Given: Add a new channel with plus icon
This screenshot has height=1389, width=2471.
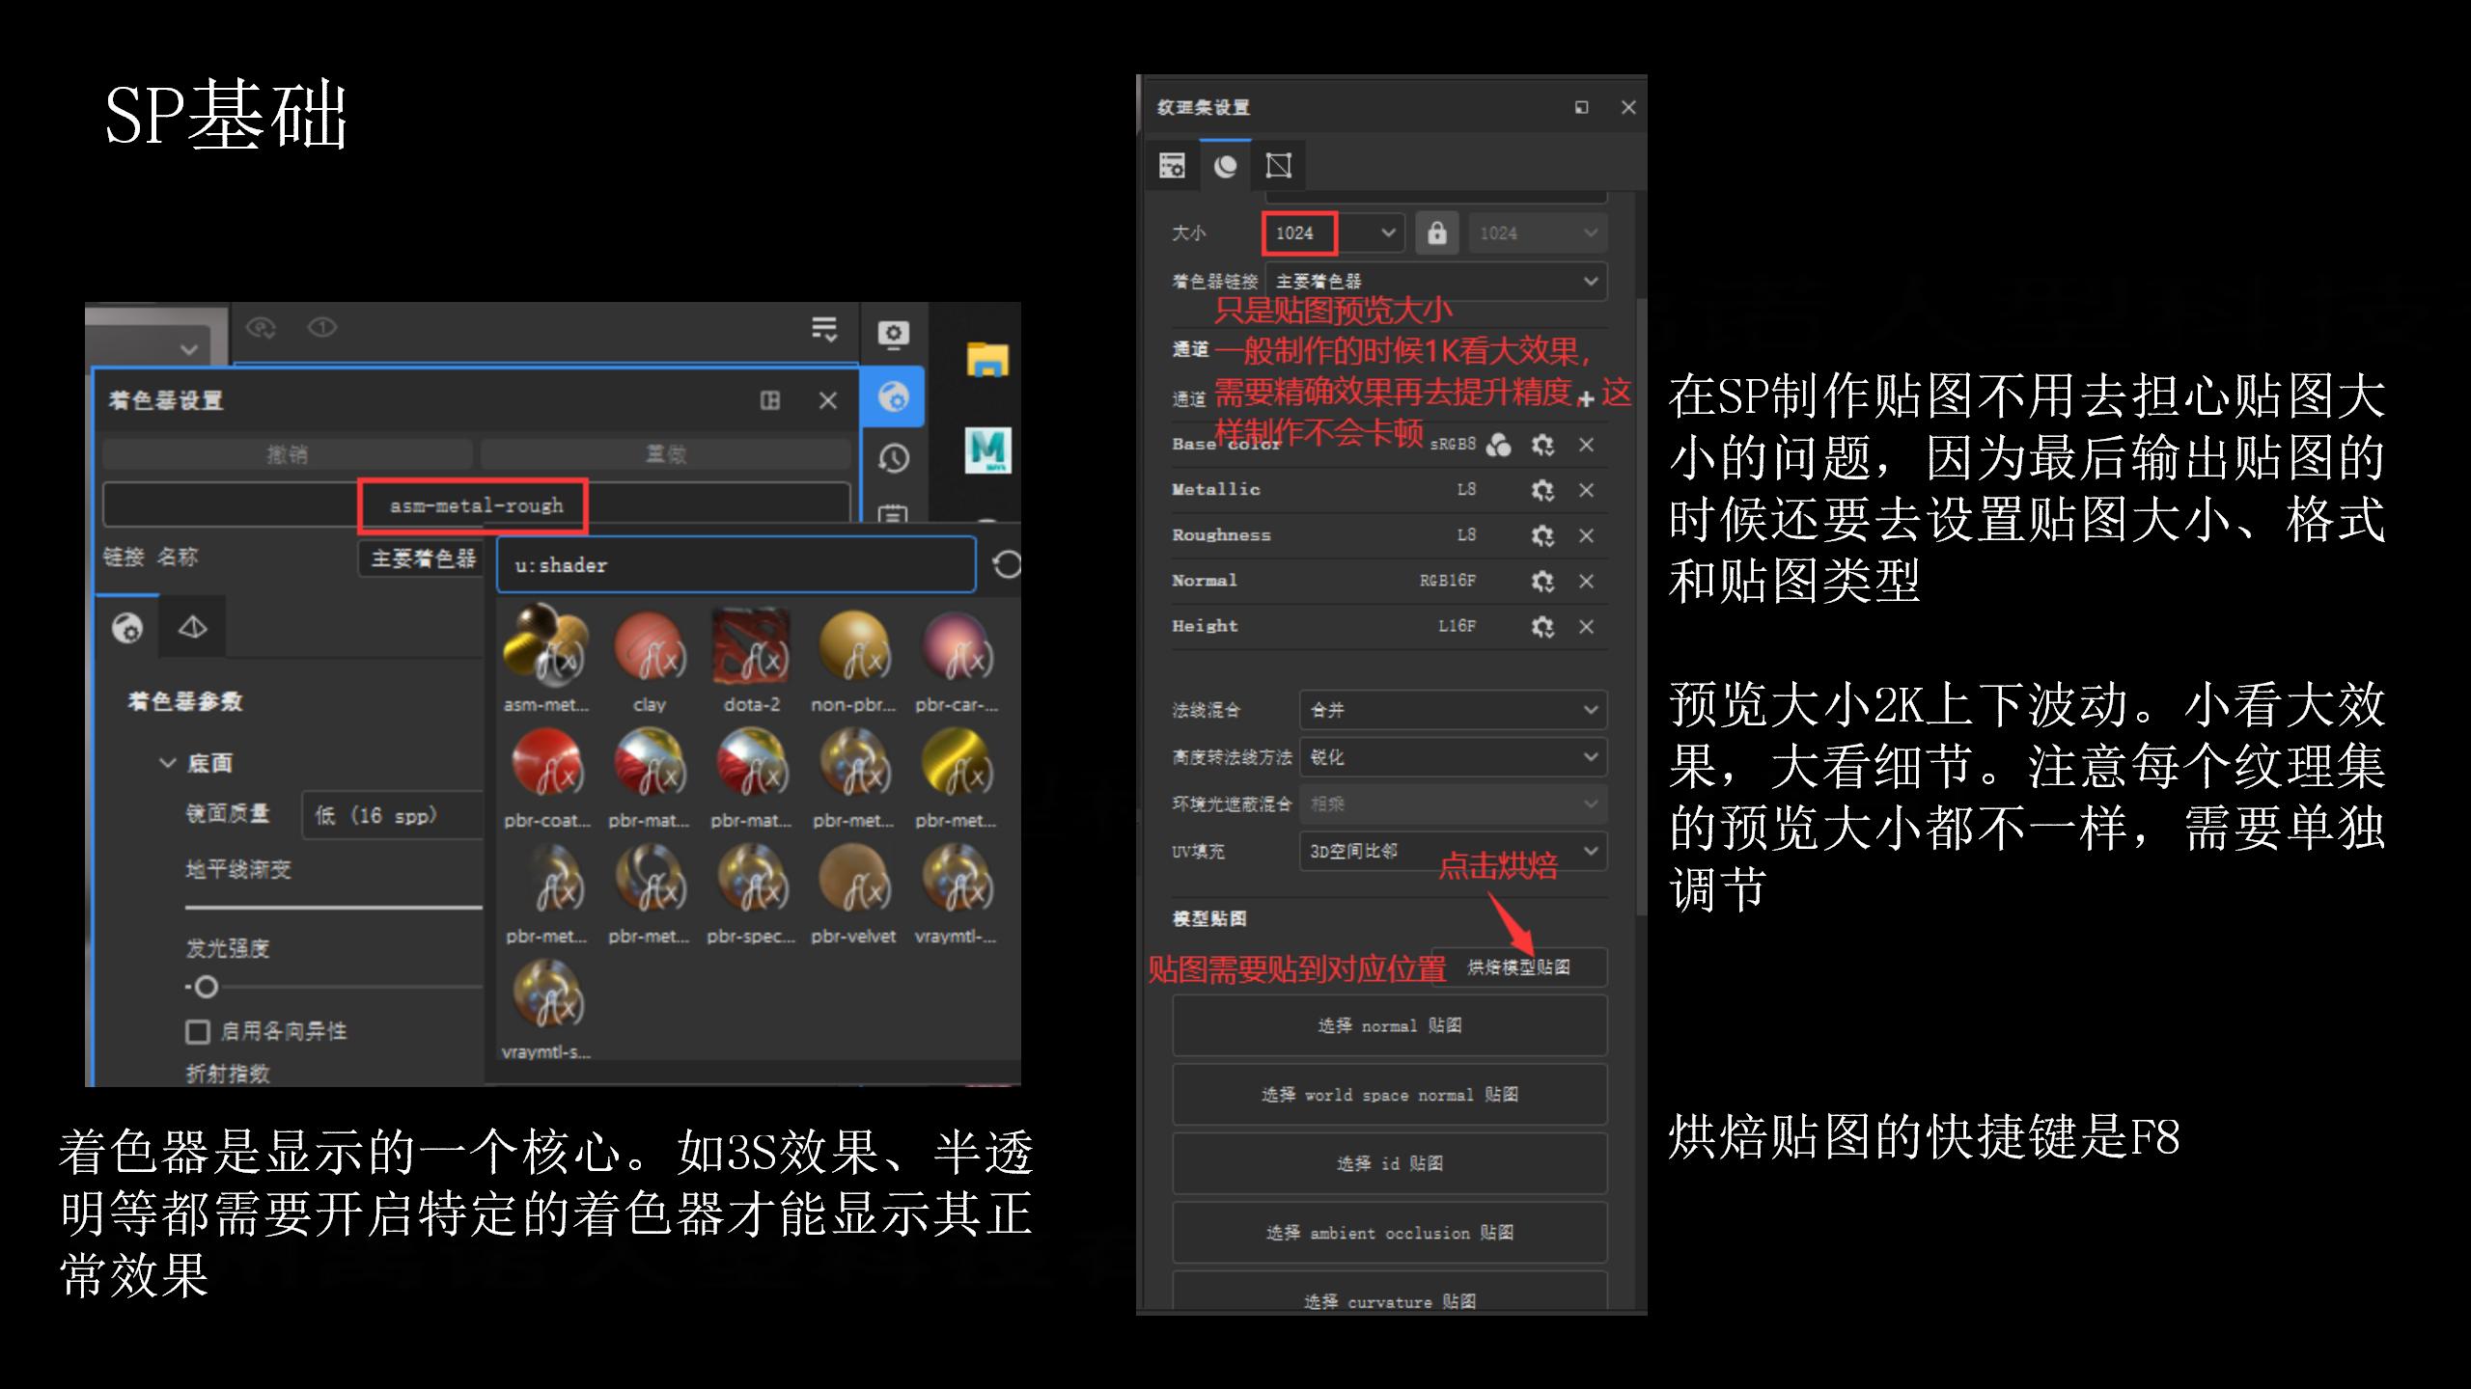Looking at the screenshot, I should [1585, 398].
